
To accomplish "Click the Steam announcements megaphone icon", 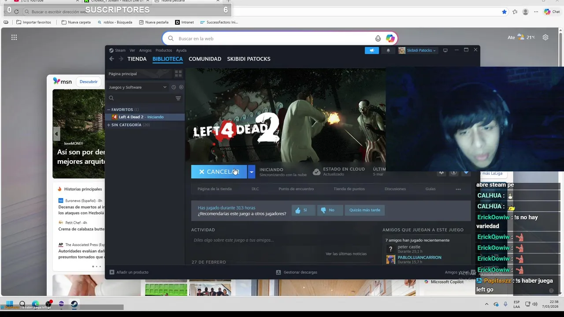I will (372, 50).
